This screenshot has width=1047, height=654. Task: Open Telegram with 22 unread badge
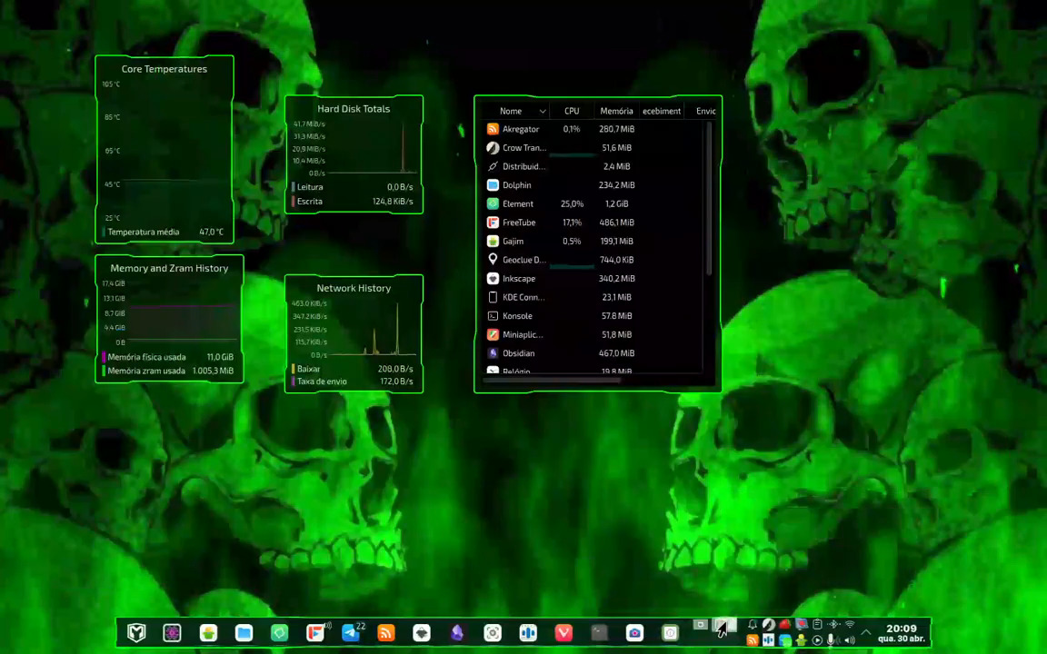point(352,631)
